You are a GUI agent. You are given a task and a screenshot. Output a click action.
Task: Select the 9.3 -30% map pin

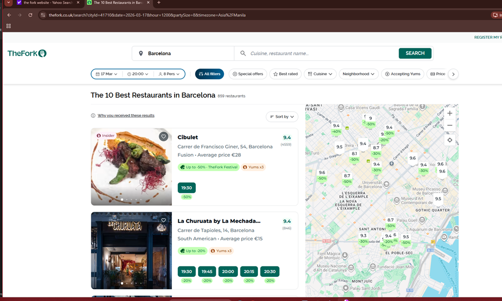[363, 238]
